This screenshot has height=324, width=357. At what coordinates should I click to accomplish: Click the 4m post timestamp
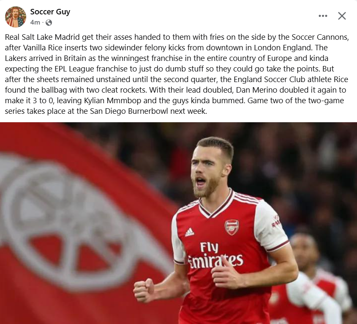[35, 22]
